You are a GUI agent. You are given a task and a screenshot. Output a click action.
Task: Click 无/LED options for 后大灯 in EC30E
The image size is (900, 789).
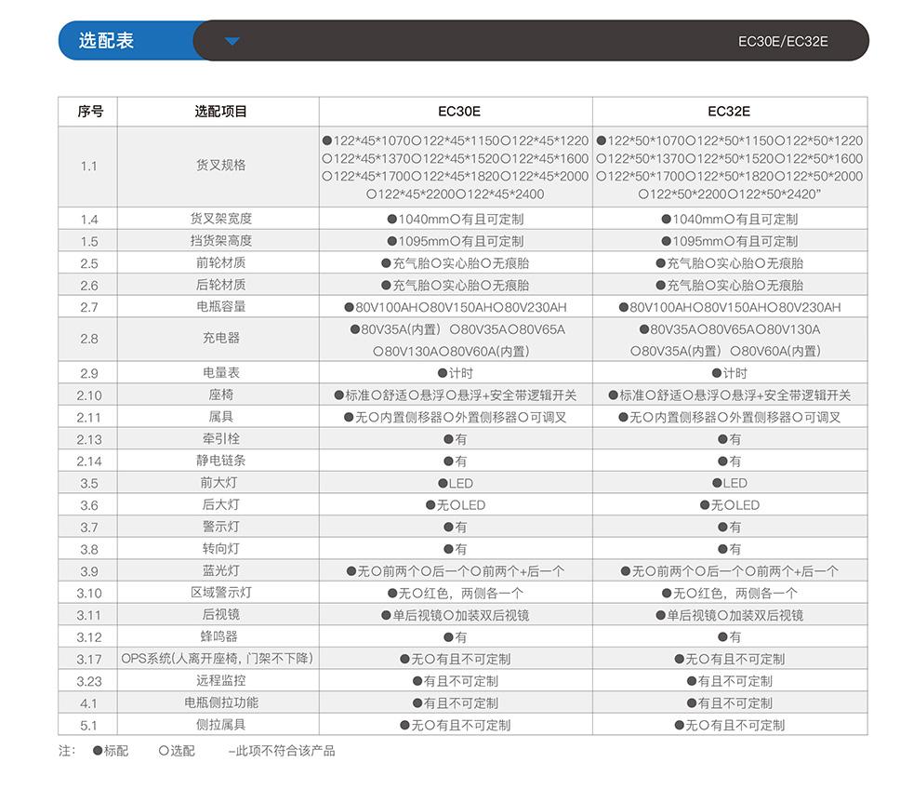(456, 505)
